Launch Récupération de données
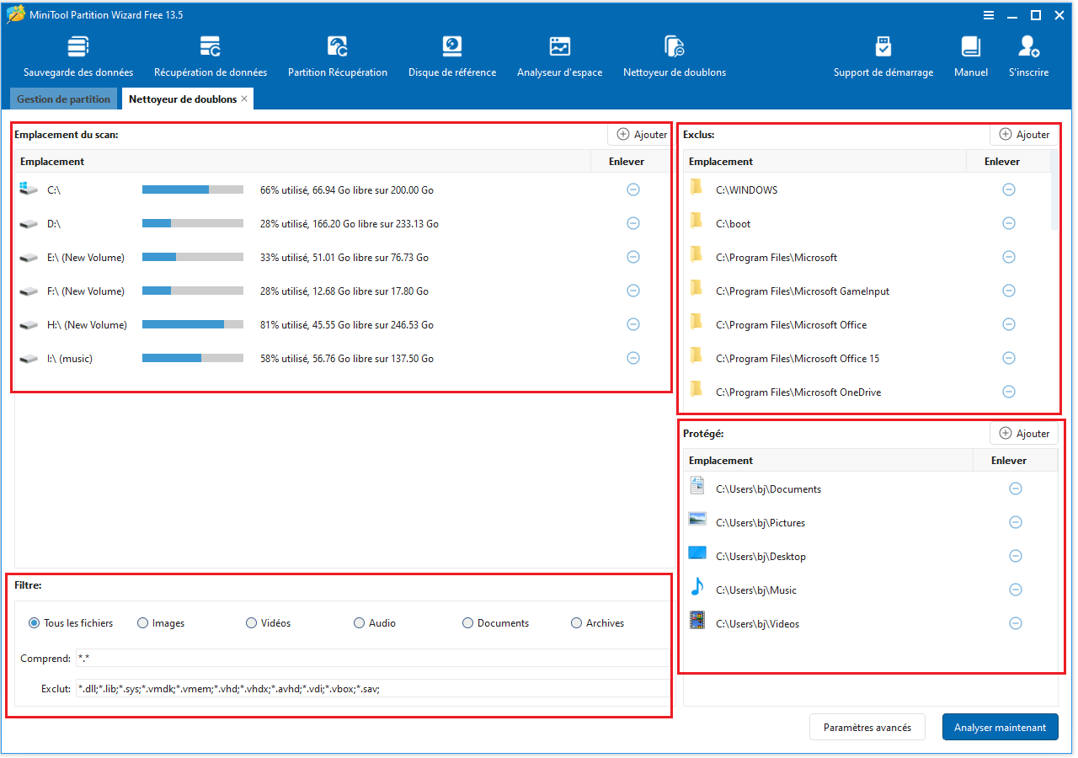The width and height of the screenshot is (1078, 758). (x=210, y=55)
